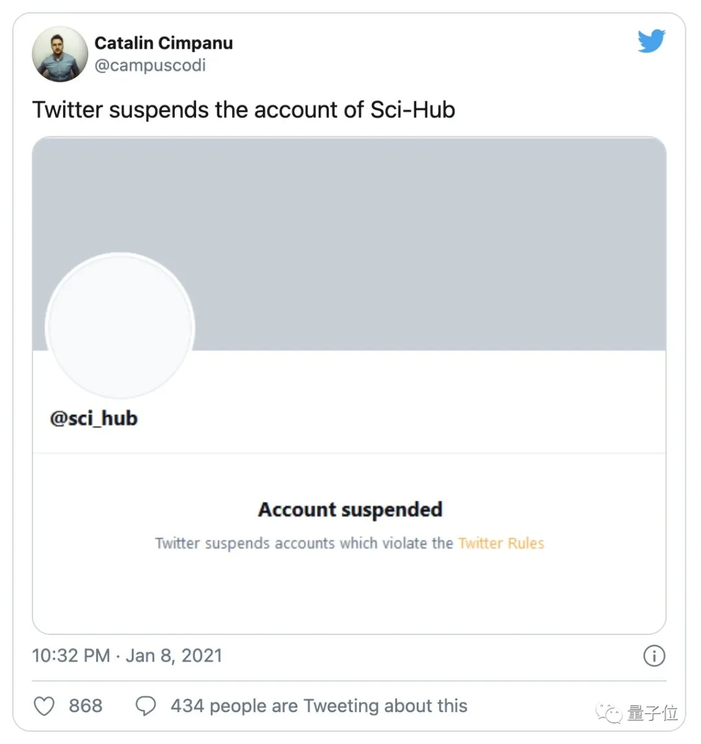The height and width of the screenshot is (744, 701).
Task: Click the WeChat watermark icon
Action: pyautogui.click(x=609, y=713)
